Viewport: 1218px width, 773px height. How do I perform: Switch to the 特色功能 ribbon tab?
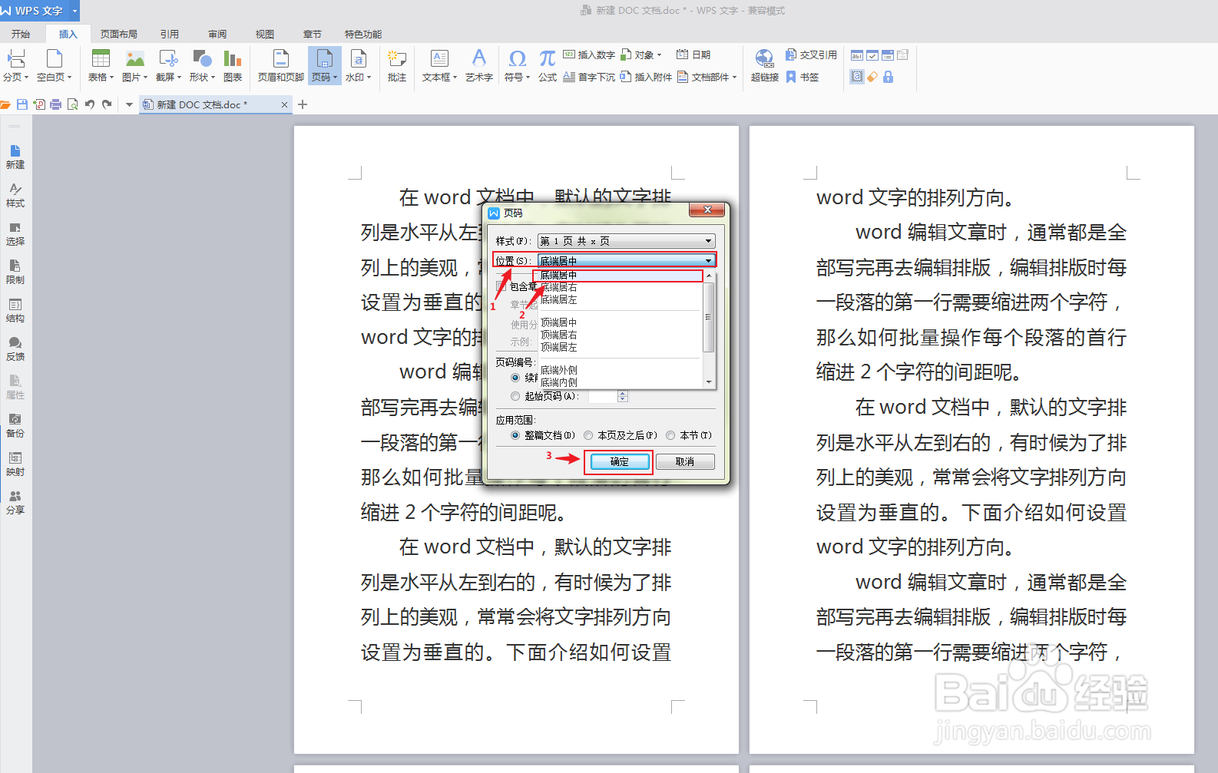click(363, 35)
